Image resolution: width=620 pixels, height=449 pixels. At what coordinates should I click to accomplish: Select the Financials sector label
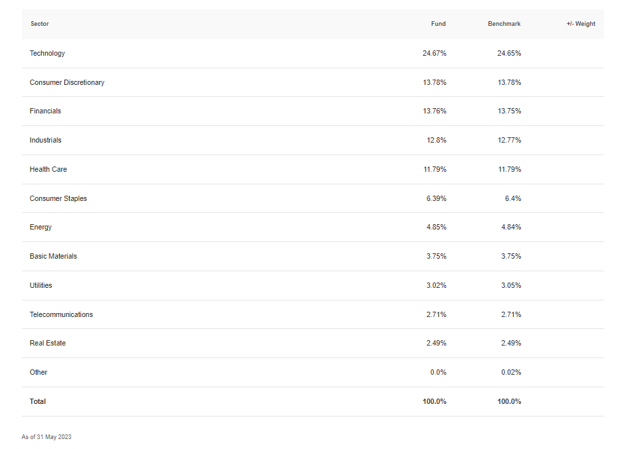coord(45,111)
